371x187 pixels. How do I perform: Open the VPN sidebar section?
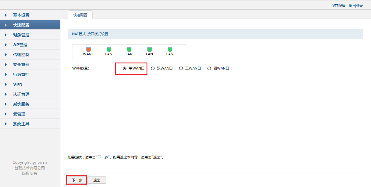pos(18,84)
